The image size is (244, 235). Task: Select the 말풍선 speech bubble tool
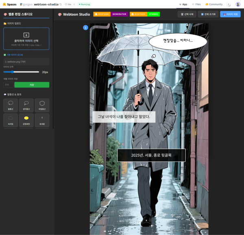click(x=11, y=105)
